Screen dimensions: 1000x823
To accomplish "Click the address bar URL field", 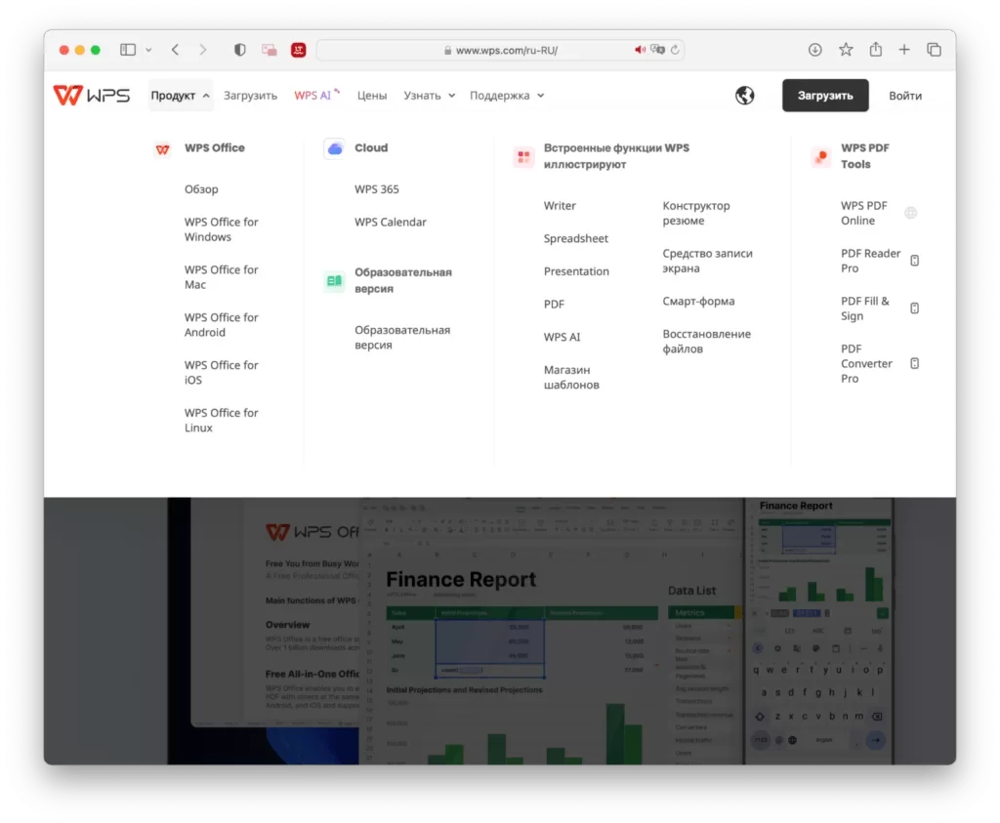I will pyautogui.click(x=501, y=50).
